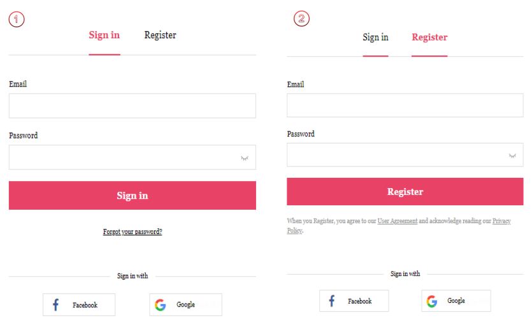
Task: Click the circled number 1 marker
Action: point(17,19)
